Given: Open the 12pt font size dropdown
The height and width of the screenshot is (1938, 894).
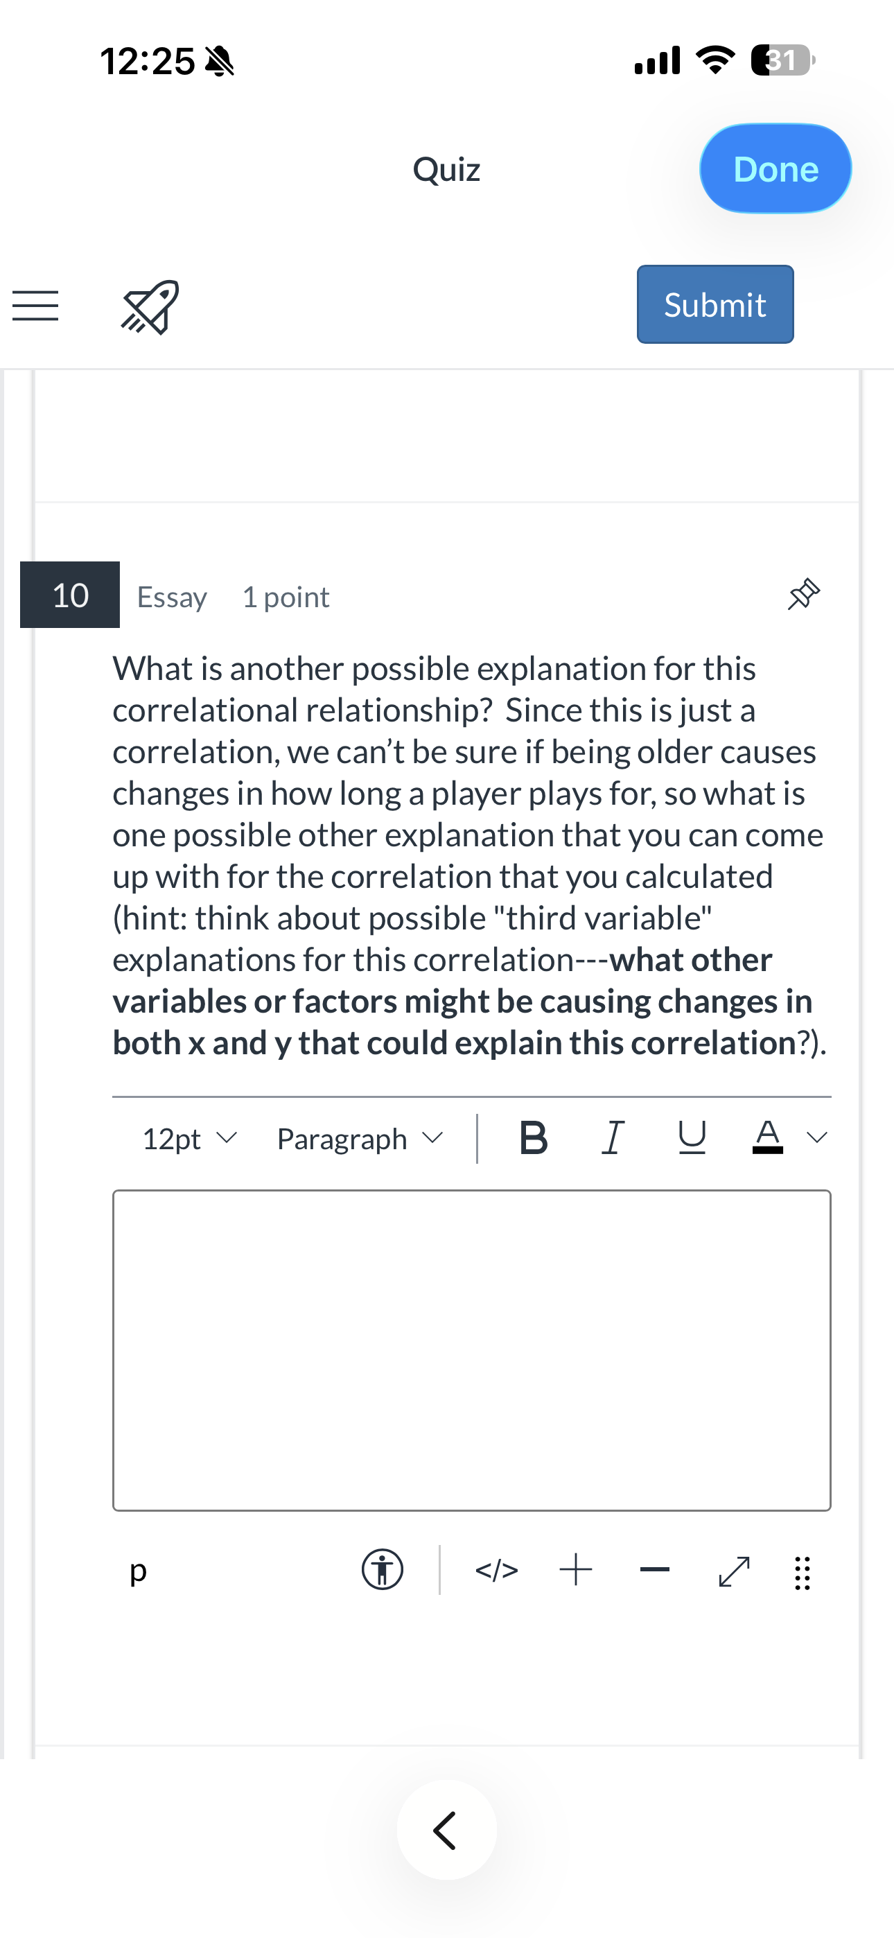Looking at the screenshot, I should (x=191, y=1138).
